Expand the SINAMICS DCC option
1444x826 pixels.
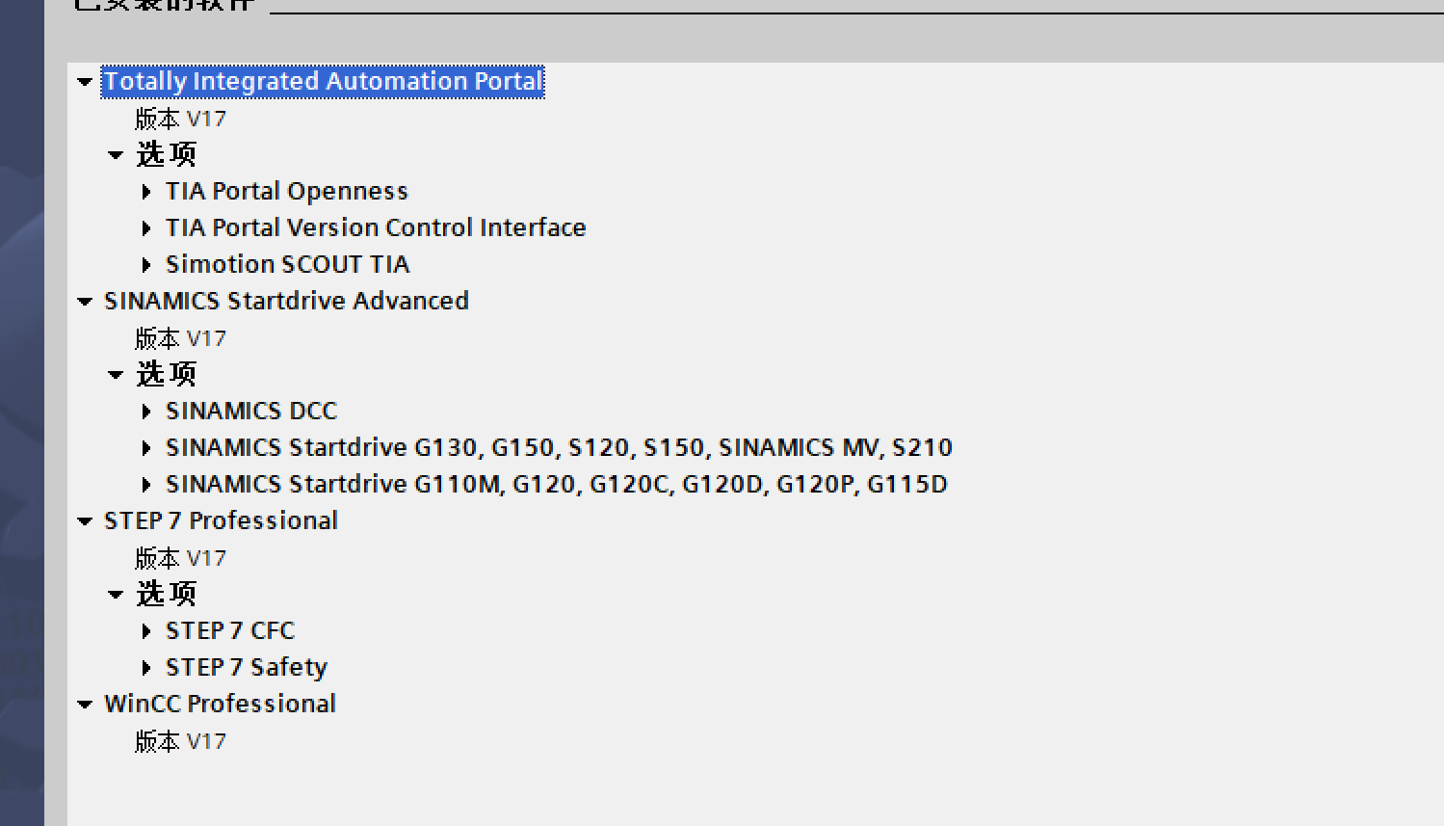pos(146,412)
